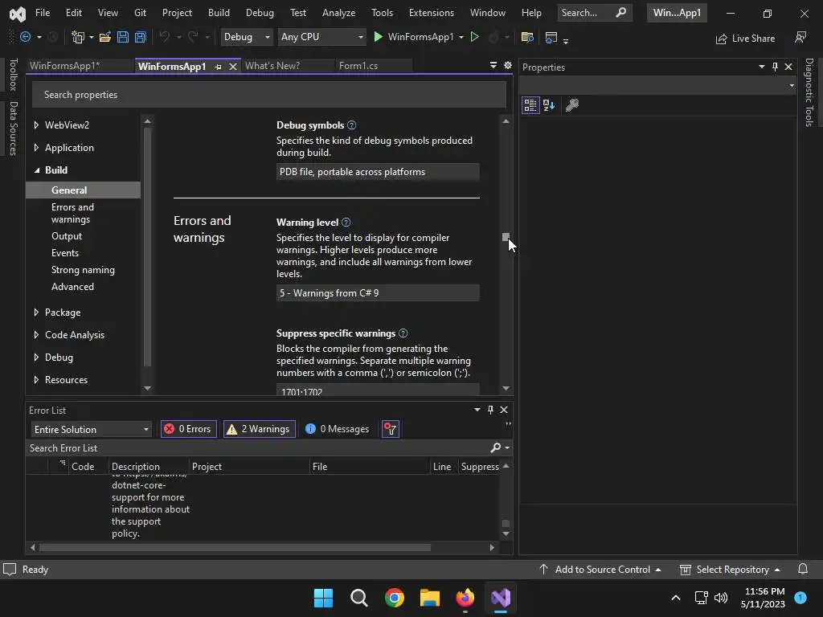Select Strong naming under Build

click(x=83, y=270)
